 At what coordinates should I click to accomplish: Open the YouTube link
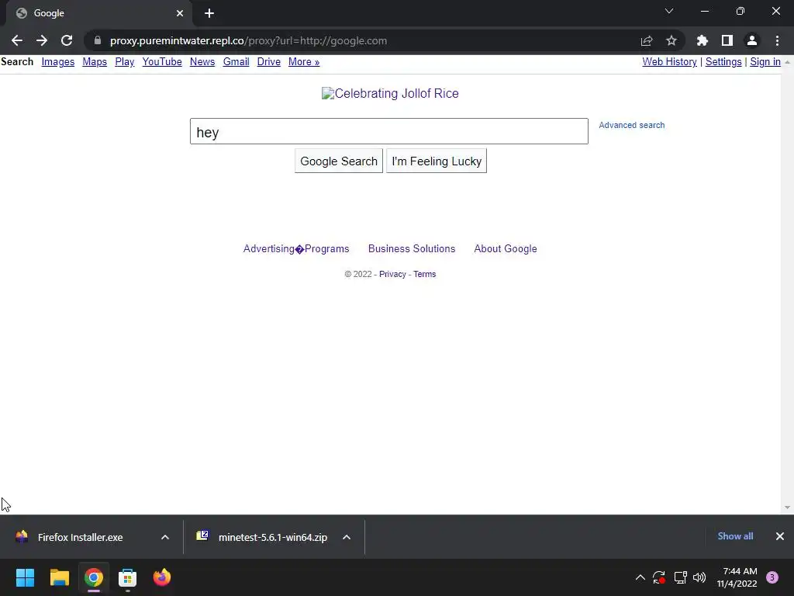162,62
